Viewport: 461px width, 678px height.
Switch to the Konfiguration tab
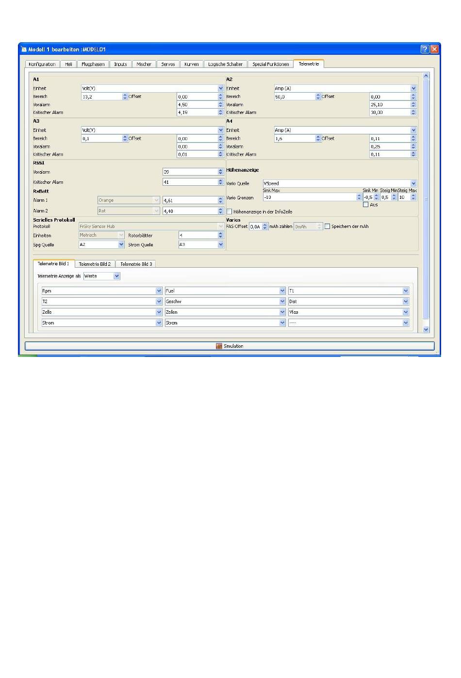(x=42, y=64)
